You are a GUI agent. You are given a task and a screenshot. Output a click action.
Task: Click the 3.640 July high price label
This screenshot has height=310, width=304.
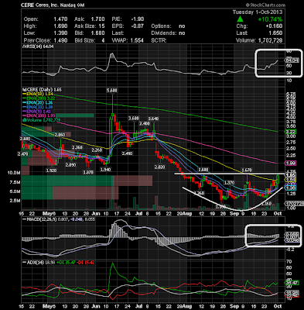point(154,119)
